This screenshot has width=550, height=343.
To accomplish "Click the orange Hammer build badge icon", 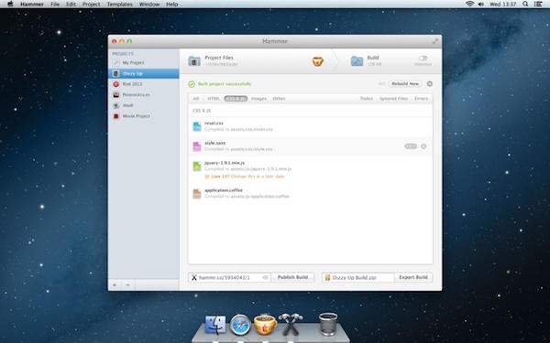I will pyautogui.click(x=318, y=61).
